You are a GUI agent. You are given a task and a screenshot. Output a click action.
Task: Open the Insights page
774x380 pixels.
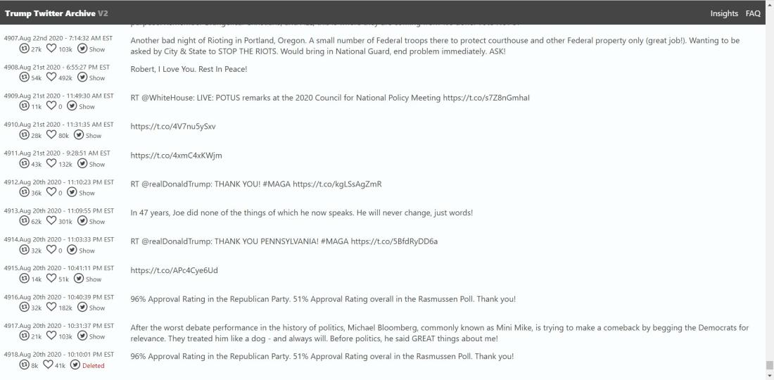point(724,13)
